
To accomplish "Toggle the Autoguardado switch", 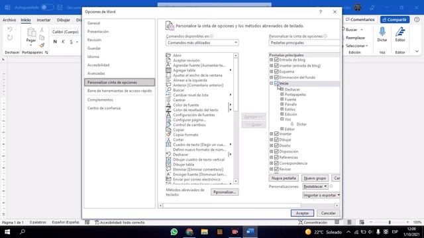I will (x=47, y=7).
